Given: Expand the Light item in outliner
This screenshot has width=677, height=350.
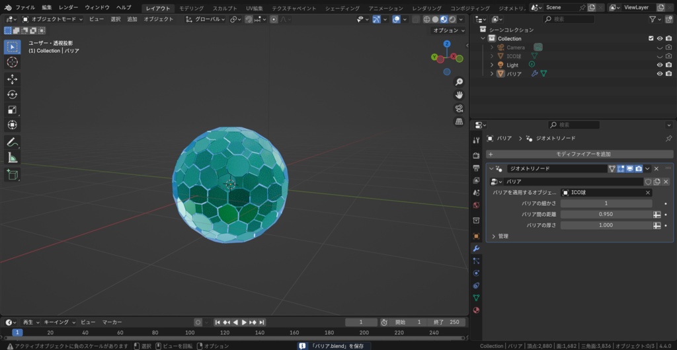Looking at the screenshot, I should pyautogui.click(x=492, y=65).
